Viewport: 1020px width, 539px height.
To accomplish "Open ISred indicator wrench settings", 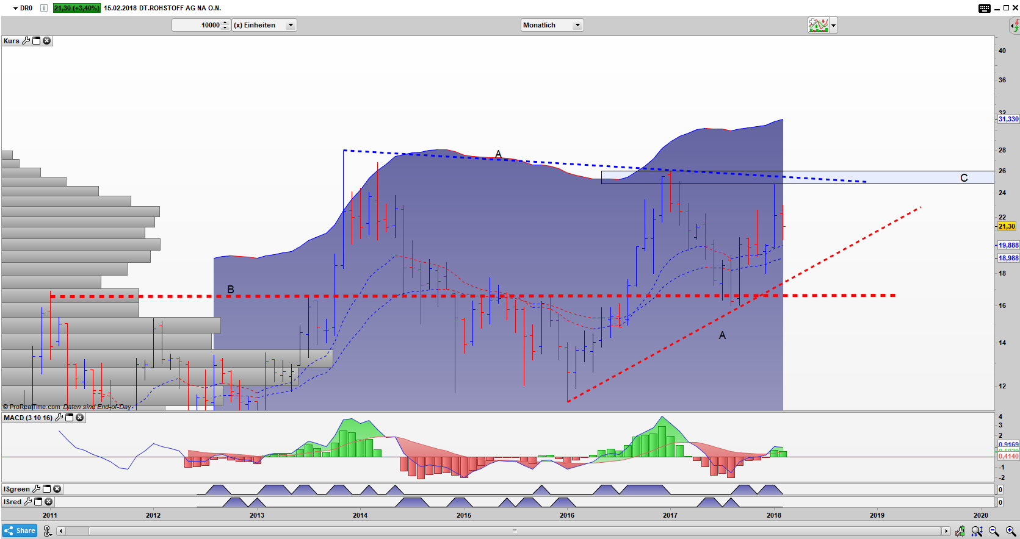I will [x=27, y=502].
